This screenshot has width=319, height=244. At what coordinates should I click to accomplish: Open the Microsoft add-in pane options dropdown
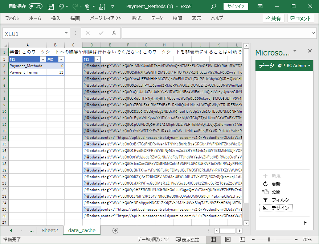pos(295,51)
